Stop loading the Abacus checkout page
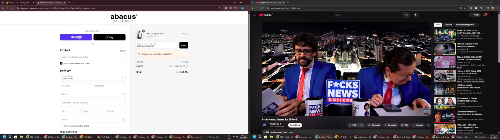 click(x=12, y=8)
